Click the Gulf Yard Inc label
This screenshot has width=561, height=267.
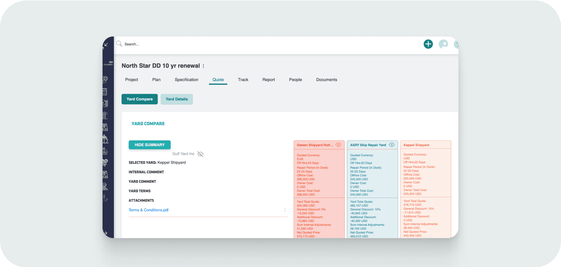click(x=183, y=154)
